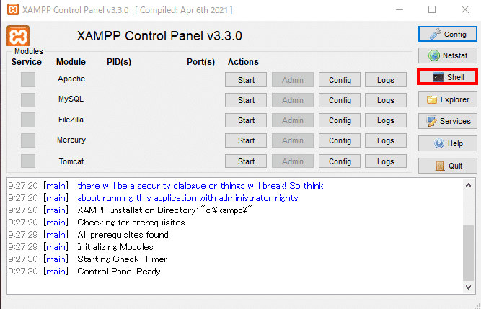The image size is (481, 309).
Task: View Logs for the MySQL module
Action: [386, 100]
